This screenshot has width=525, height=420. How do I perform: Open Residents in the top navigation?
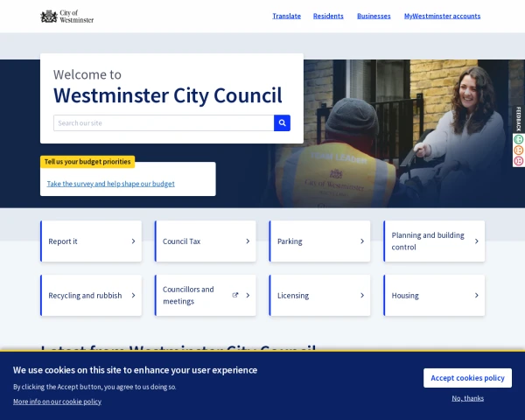click(328, 16)
